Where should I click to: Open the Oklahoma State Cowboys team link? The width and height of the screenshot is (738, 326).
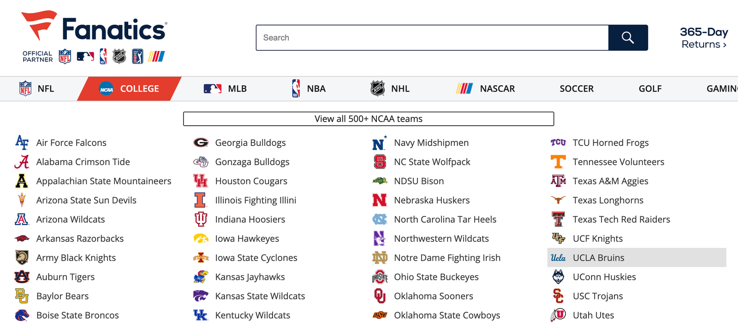[x=447, y=315]
